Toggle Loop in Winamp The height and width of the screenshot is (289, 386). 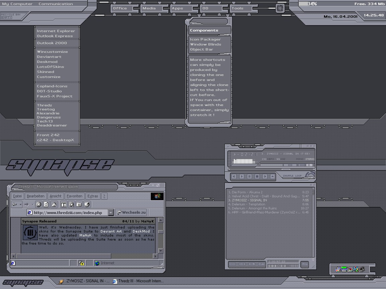(x=298, y=176)
